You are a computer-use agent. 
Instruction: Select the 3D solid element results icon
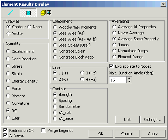pyautogui.click(x=46, y=13)
